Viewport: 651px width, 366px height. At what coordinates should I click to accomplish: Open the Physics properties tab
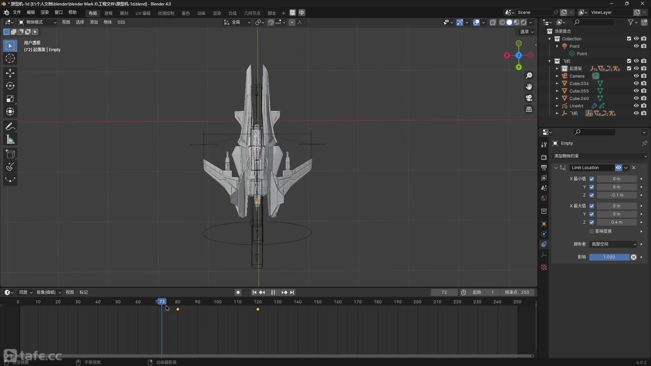pos(544,234)
